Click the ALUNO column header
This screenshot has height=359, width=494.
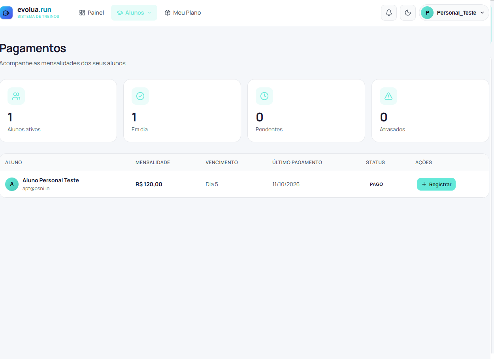pyautogui.click(x=13, y=162)
